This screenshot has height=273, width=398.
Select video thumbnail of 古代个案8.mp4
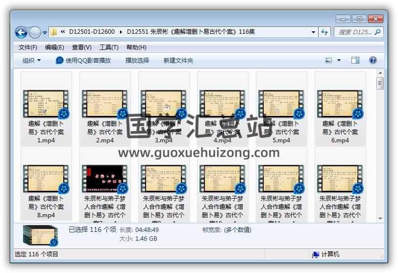point(46,179)
